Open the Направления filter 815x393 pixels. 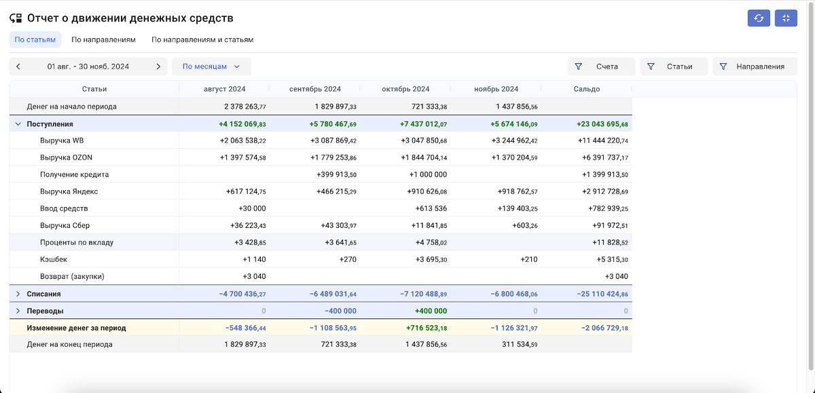[x=754, y=67]
